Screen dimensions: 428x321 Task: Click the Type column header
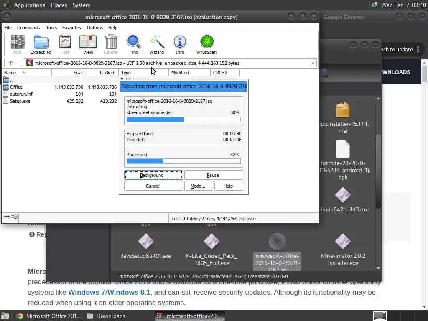pyautogui.click(x=144, y=73)
